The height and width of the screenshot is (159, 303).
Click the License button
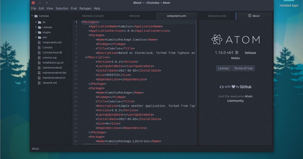[223, 68]
